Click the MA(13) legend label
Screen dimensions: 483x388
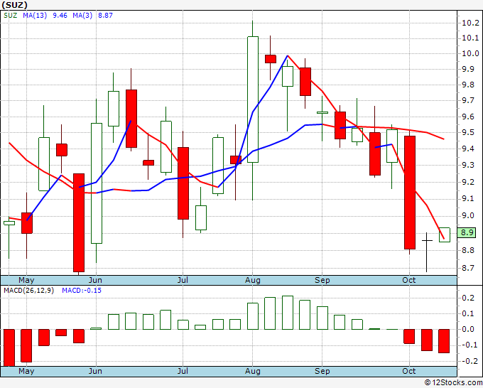pos(35,16)
